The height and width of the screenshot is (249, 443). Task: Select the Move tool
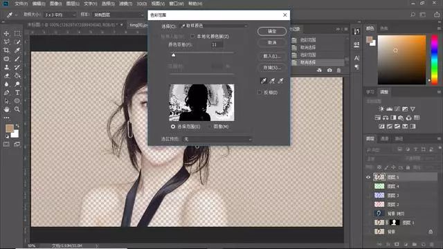tap(6, 33)
